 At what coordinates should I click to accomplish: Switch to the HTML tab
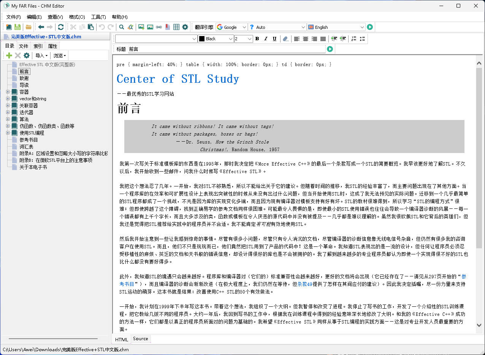(122, 339)
